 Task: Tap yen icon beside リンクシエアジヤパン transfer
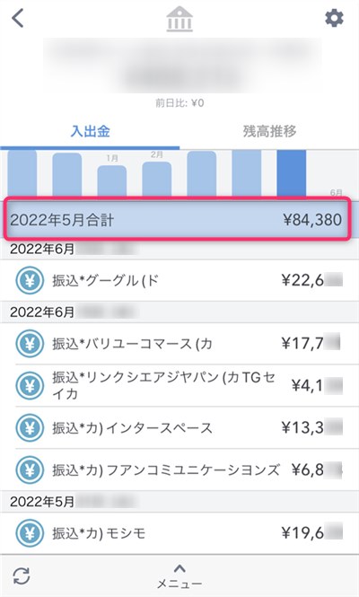click(30, 385)
